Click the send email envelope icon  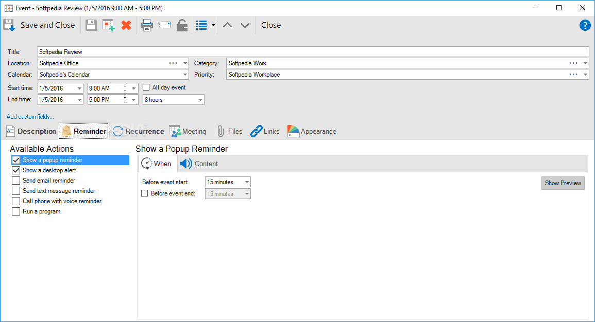pos(164,25)
